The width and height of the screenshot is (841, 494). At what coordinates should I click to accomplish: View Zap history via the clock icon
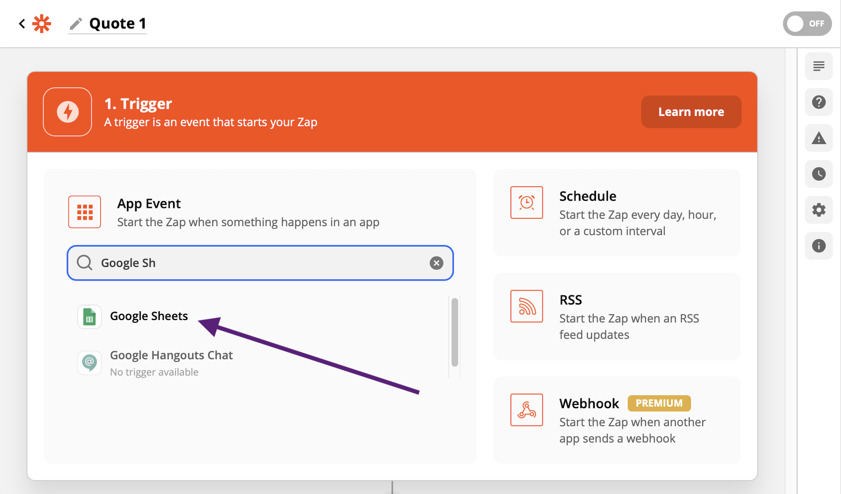(818, 173)
